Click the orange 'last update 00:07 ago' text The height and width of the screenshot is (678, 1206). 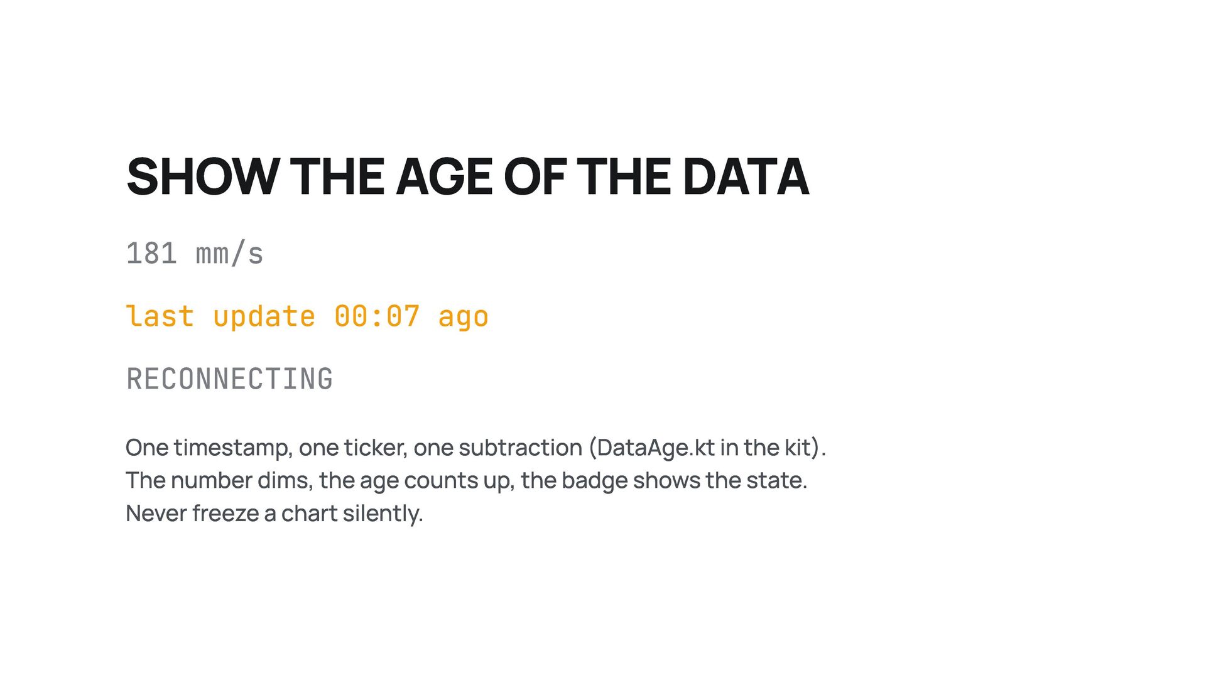coord(307,317)
